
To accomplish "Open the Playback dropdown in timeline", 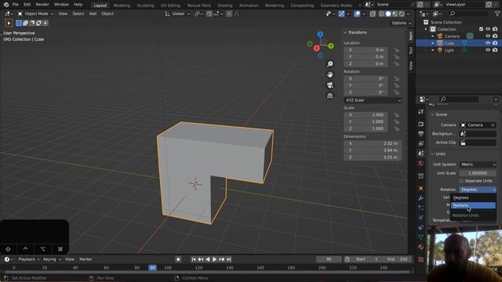I will click(x=29, y=259).
